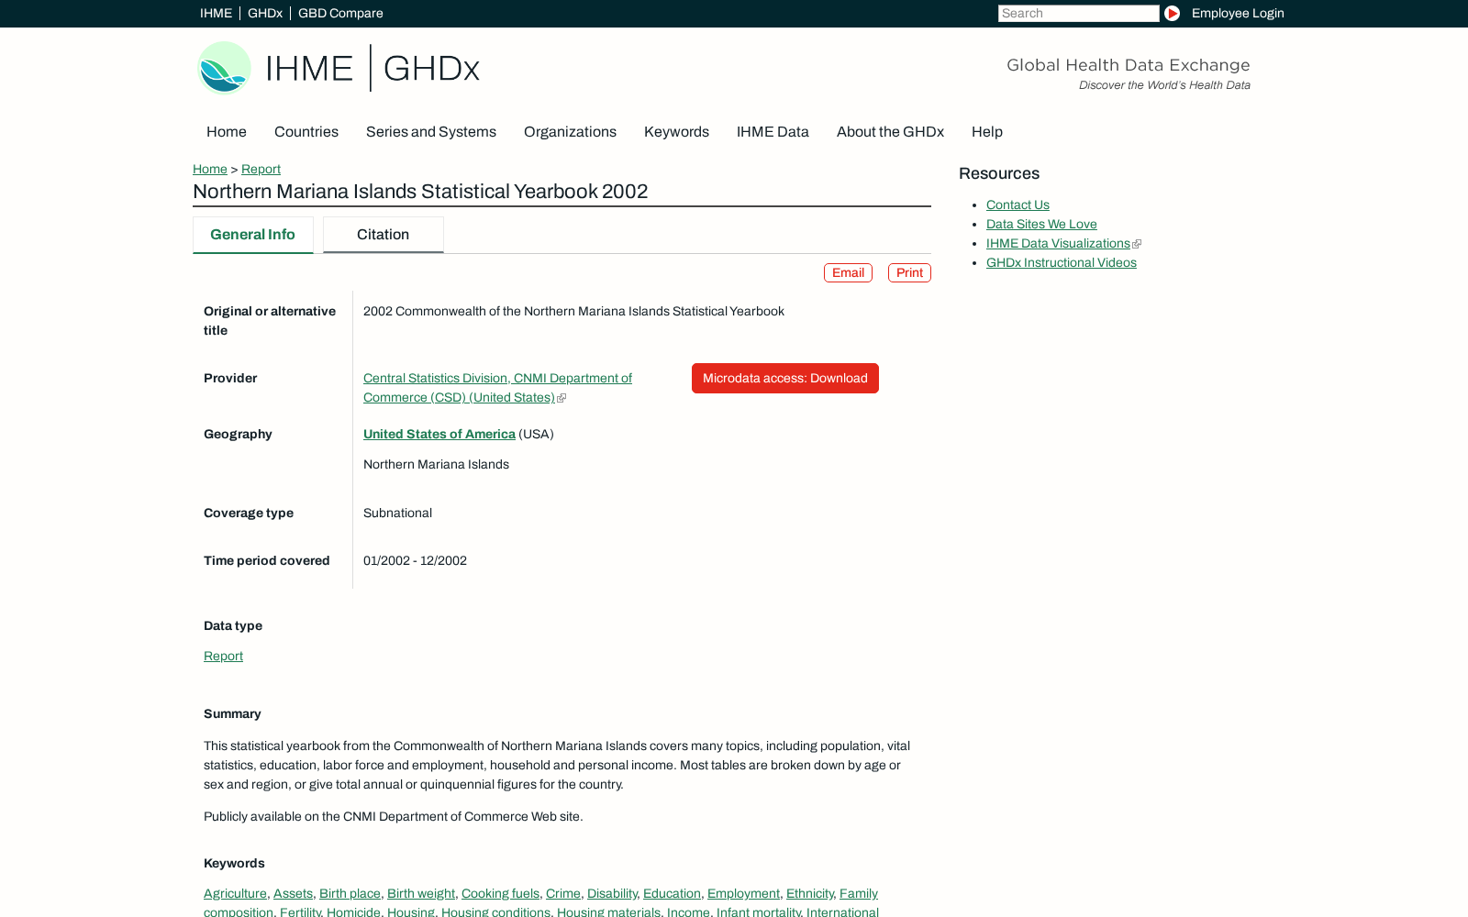
Task: Click the red search submit arrow icon
Action: 1172,13
